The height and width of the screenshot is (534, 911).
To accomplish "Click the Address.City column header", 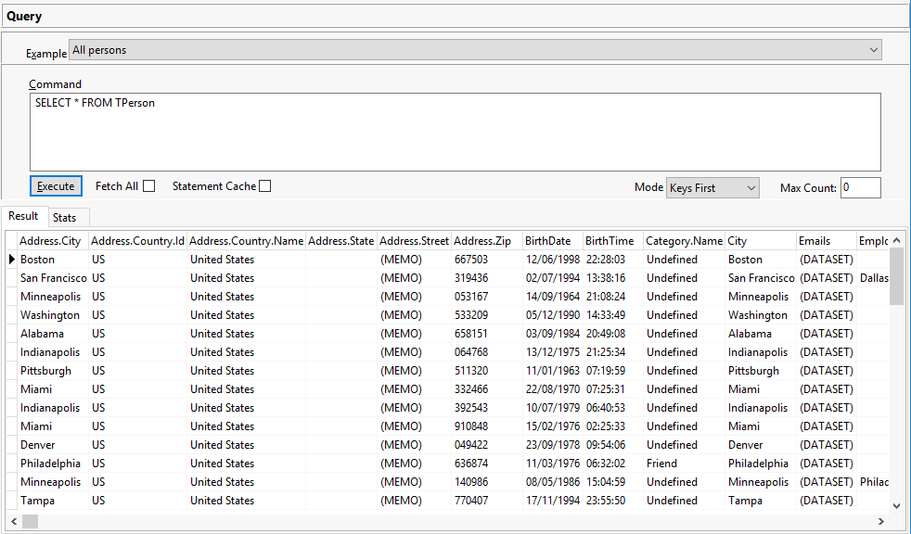I will click(x=51, y=241).
